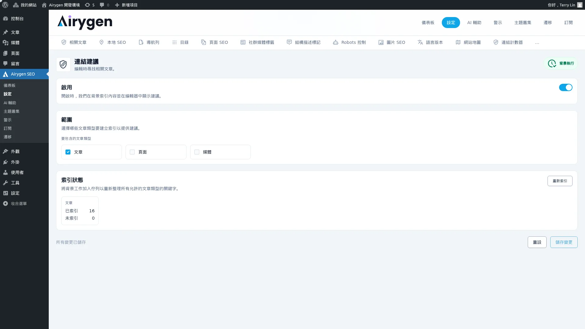Check the 頁面 post type checkbox
Screen dimensions: 585x329
point(132,152)
